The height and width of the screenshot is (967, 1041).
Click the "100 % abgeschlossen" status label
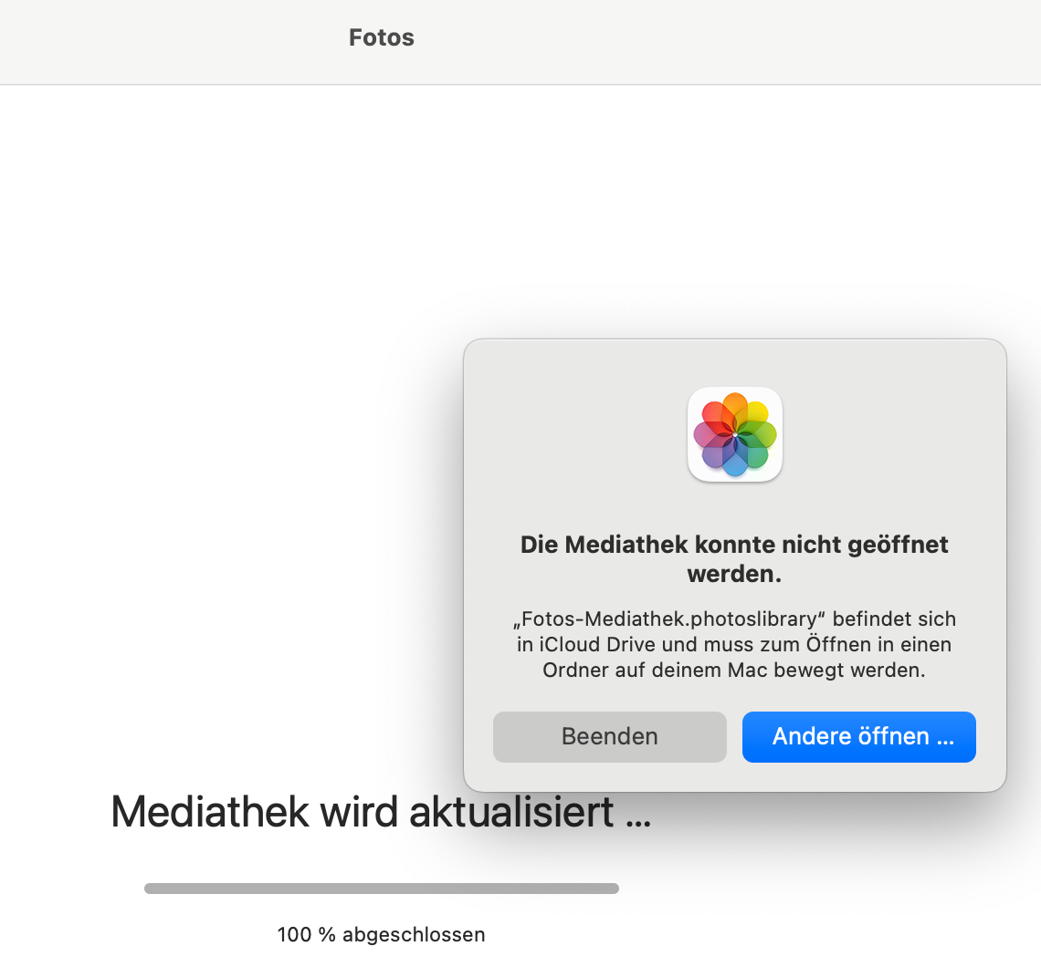(x=381, y=934)
